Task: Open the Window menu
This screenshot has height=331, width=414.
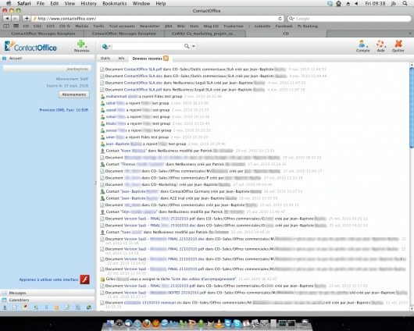Action: [x=141, y=3]
